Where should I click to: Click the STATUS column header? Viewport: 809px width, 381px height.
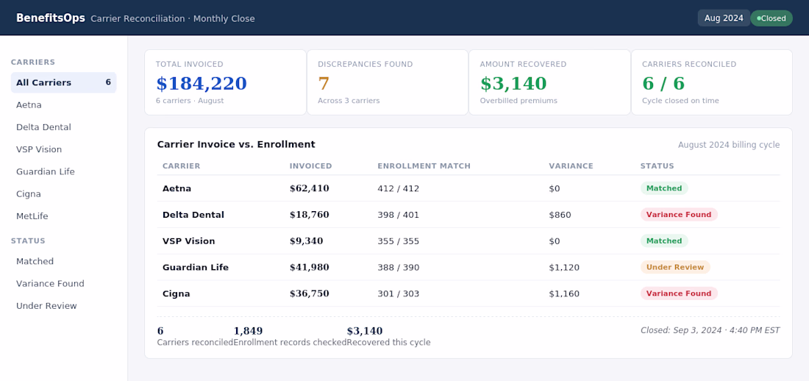pos(657,166)
